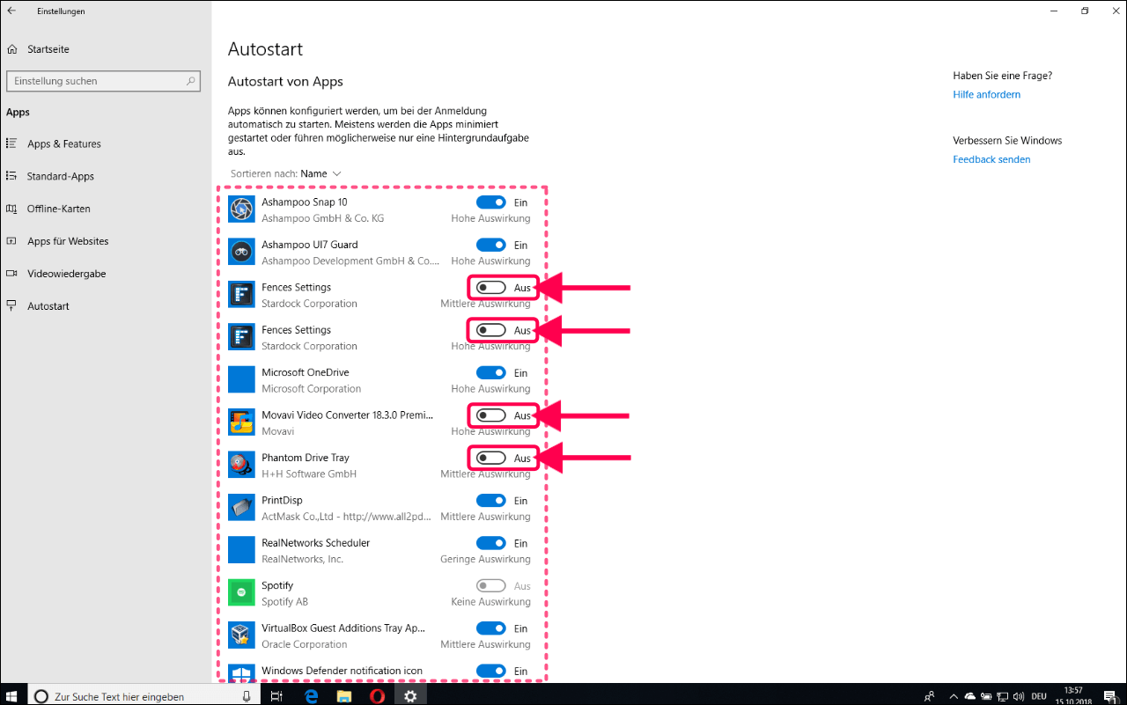This screenshot has width=1127, height=705.
Task: Turn off Ashampoo Snap 10 autostart
Action: pos(491,202)
